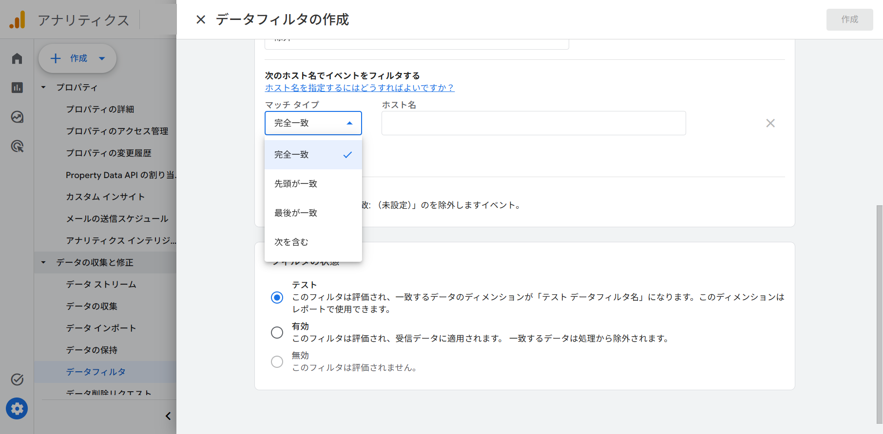Open メールの送信スケジュール
The width and height of the screenshot is (883, 434).
tap(117, 219)
